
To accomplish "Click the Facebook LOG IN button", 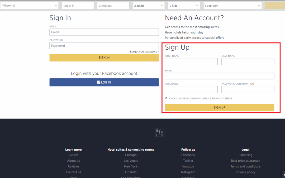I will 104,82.
